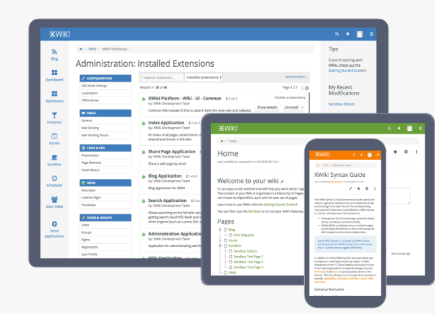Click XWiki logo in blue header
Screen dimensions: 435x314
pyautogui.click(x=59, y=34)
